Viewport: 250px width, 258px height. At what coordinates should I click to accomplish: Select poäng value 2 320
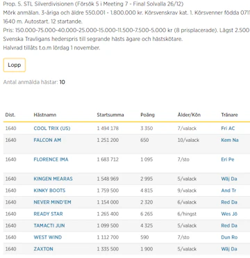[x=147, y=202]
